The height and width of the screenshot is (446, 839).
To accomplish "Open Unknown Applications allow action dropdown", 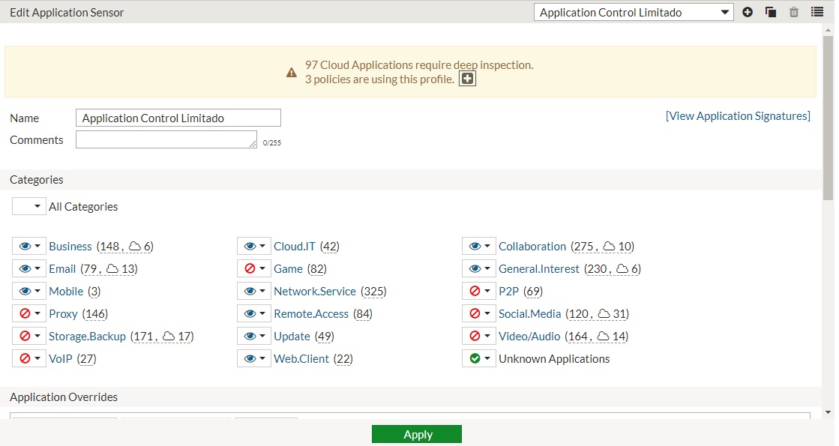I will pyautogui.click(x=479, y=358).
